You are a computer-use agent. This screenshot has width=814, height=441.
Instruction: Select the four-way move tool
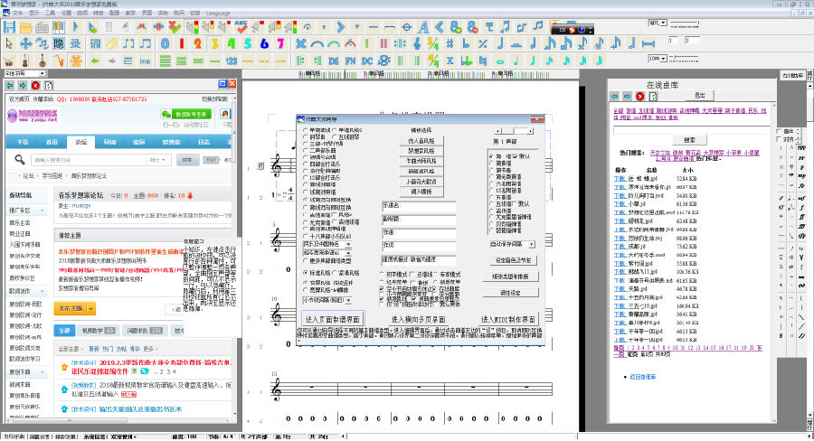coord(25,43)
